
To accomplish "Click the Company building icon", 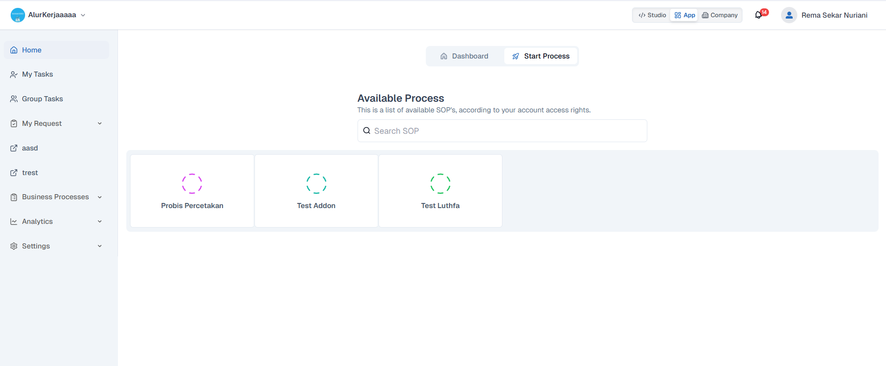I will (705, 15).
